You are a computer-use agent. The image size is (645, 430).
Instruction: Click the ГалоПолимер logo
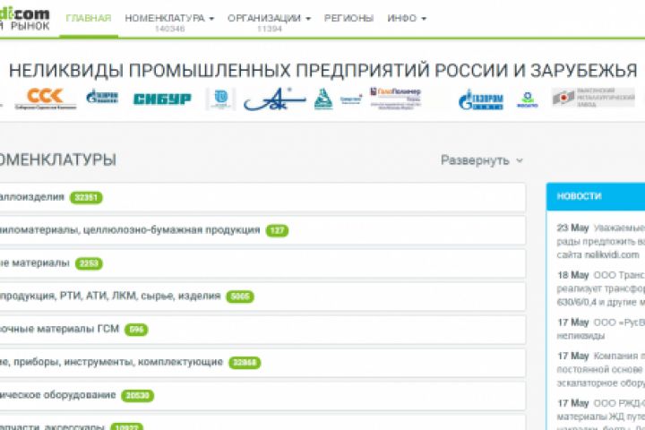point(395,98)
